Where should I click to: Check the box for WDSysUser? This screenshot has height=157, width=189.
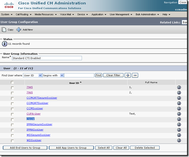(12, 141)
